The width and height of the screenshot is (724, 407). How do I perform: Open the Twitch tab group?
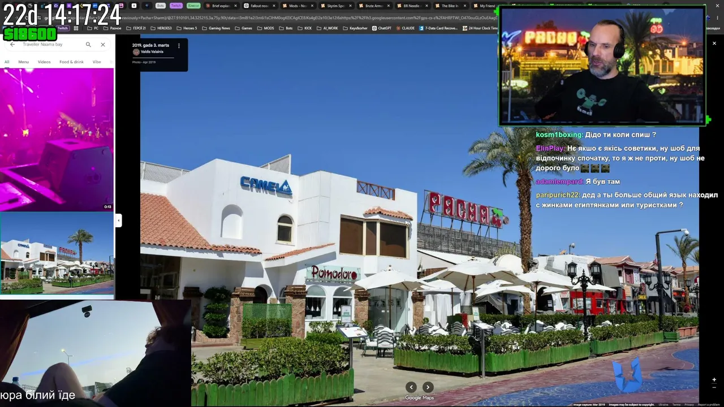[x=176, y=6]
